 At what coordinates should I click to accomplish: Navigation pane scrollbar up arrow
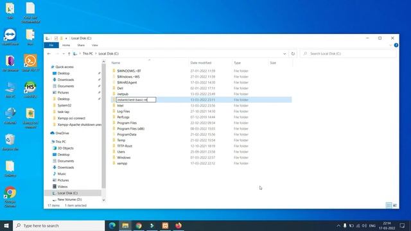[x=103, y=62]
